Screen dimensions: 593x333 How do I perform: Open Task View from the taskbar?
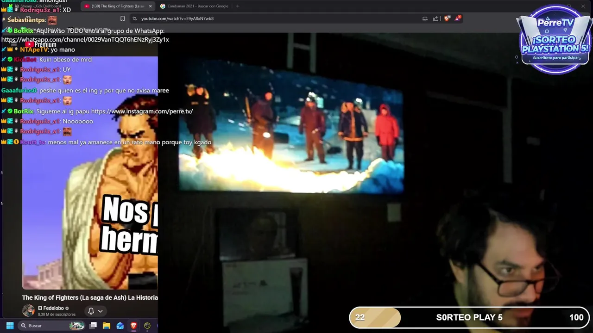click(93, 326)
